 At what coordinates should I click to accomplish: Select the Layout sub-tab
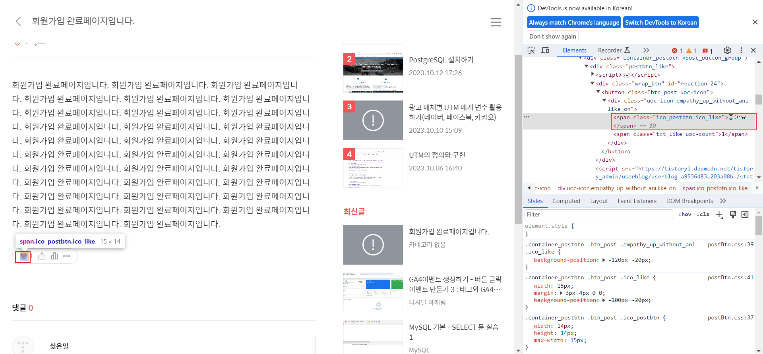click(599, 201)
